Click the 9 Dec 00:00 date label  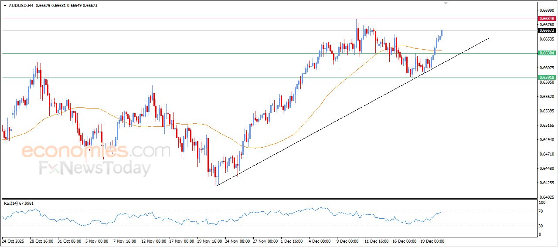tap(347, 241)
